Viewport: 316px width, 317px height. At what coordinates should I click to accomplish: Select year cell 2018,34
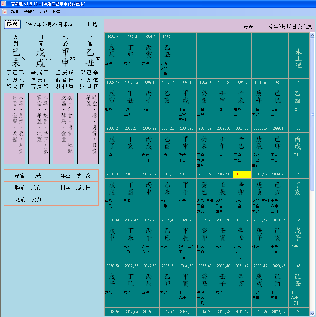click(113, 174)
